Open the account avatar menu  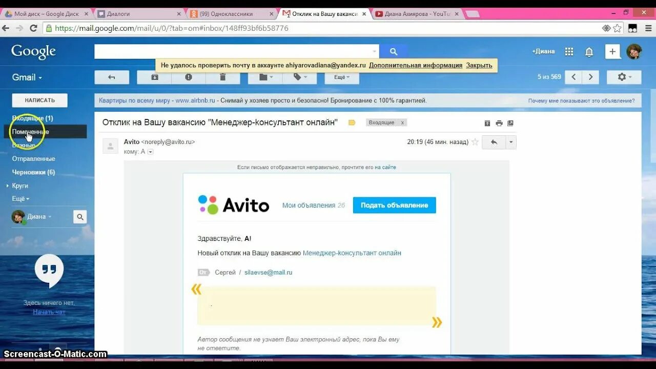[x=634, y=51]
